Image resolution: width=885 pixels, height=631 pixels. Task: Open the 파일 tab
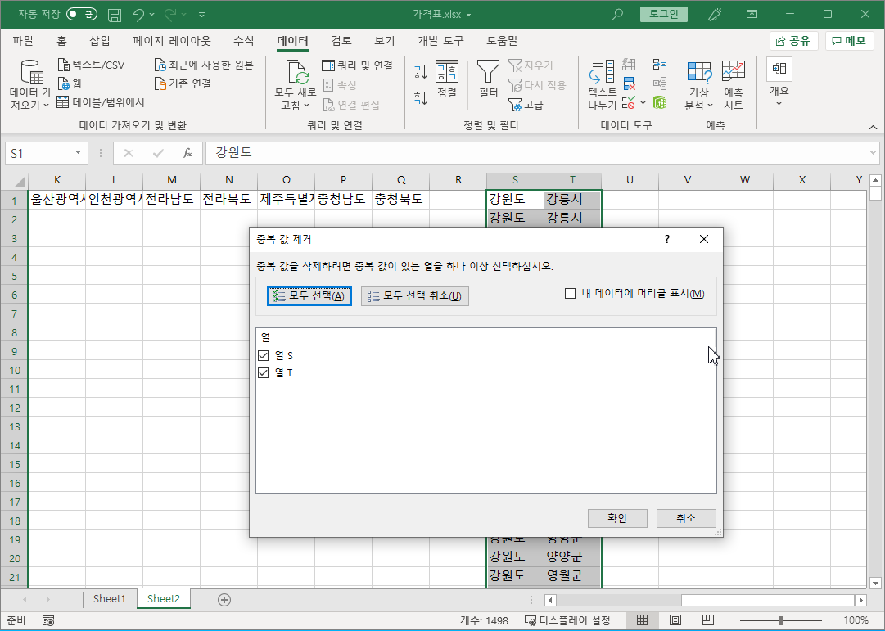(x=23, y=41)
